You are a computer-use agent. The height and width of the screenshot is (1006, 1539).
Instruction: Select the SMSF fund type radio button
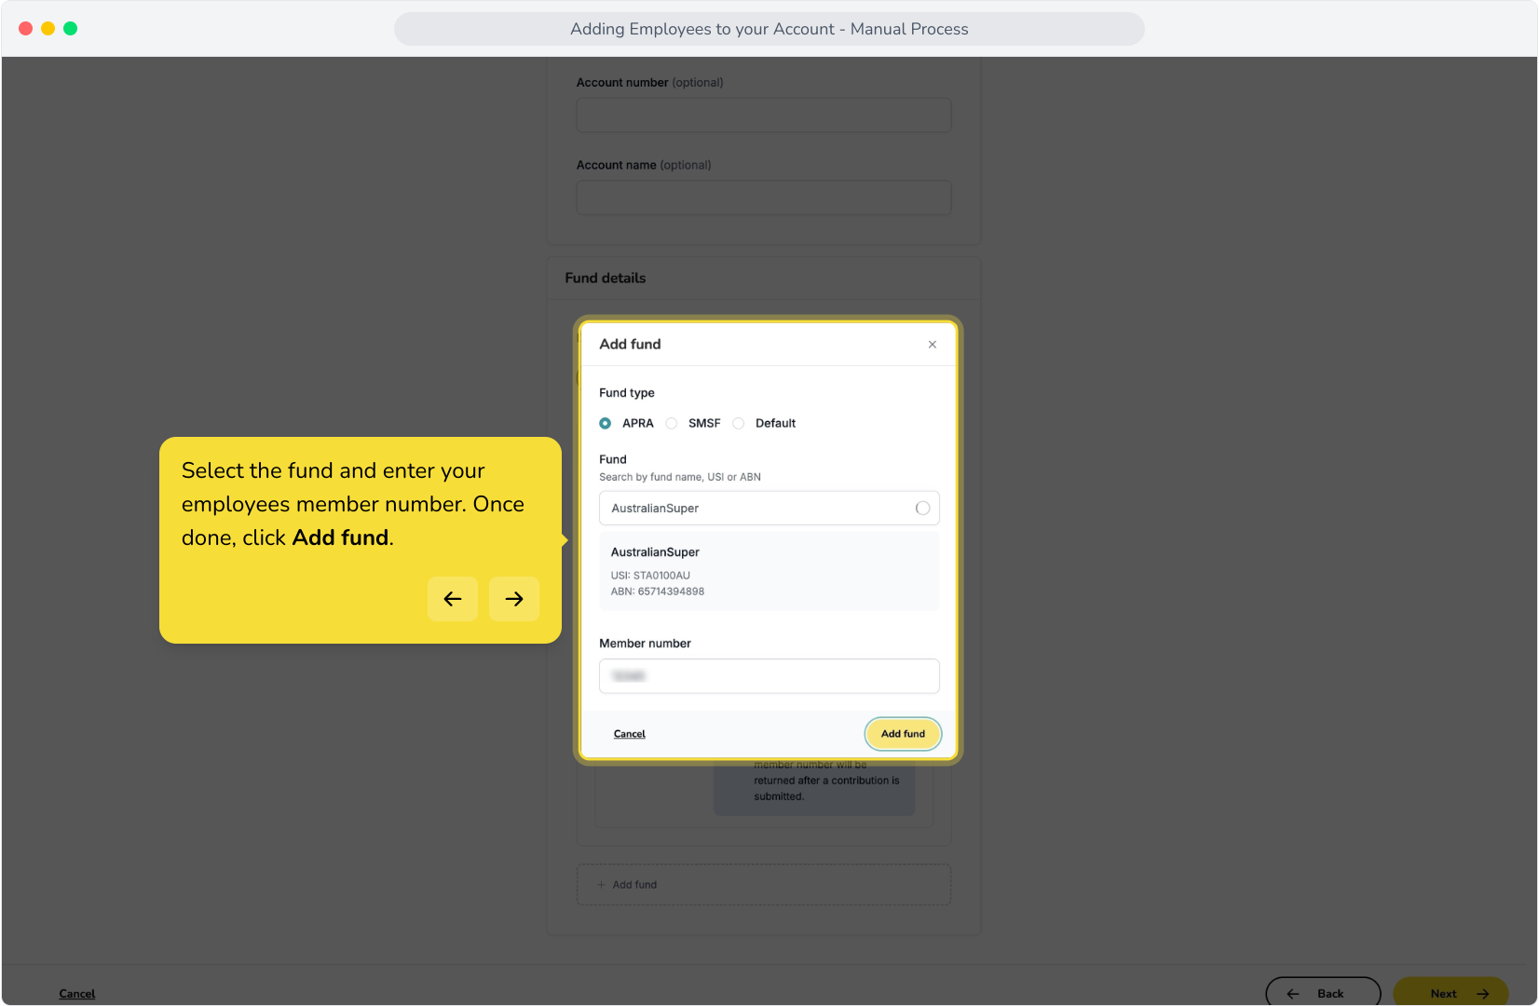click(672, 424)
